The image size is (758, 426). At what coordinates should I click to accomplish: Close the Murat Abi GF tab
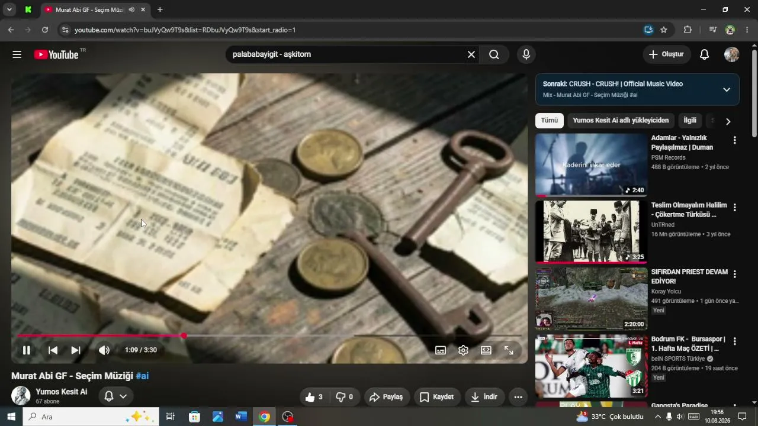[143, 9]
